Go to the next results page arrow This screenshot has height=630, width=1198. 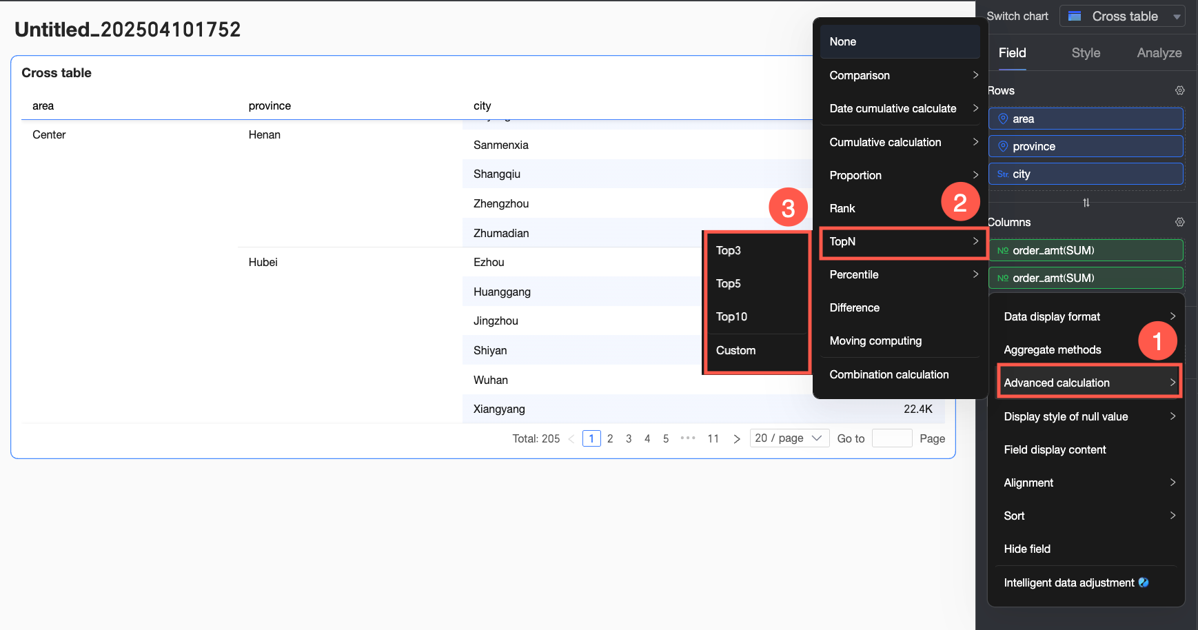(x=737, y=438)
